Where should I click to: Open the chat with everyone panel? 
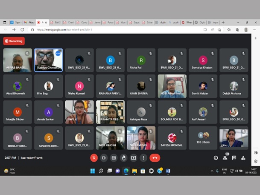click(234, 158)
